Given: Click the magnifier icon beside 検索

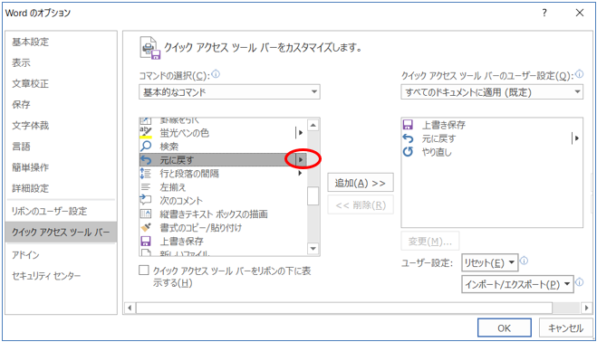Looking at the screenshot, I should point(146,146).
